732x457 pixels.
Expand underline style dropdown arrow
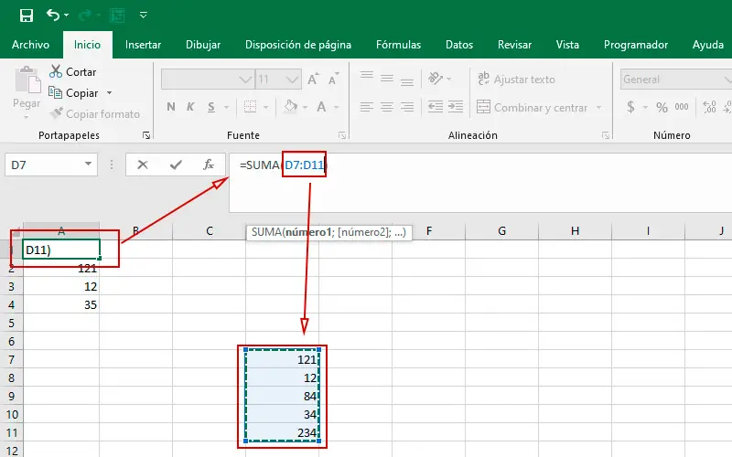pos(226,107)
